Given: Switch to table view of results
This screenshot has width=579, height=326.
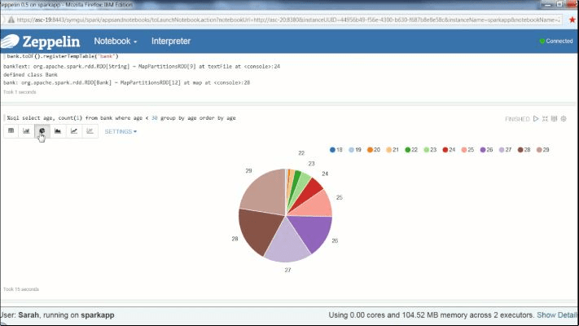Looking at the screenshot, I should click(x=11, y=130).
